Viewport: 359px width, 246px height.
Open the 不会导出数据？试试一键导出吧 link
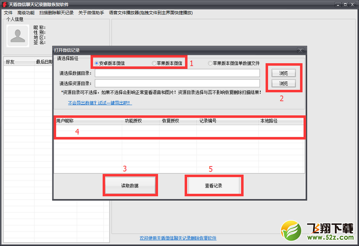pos(100,103)
